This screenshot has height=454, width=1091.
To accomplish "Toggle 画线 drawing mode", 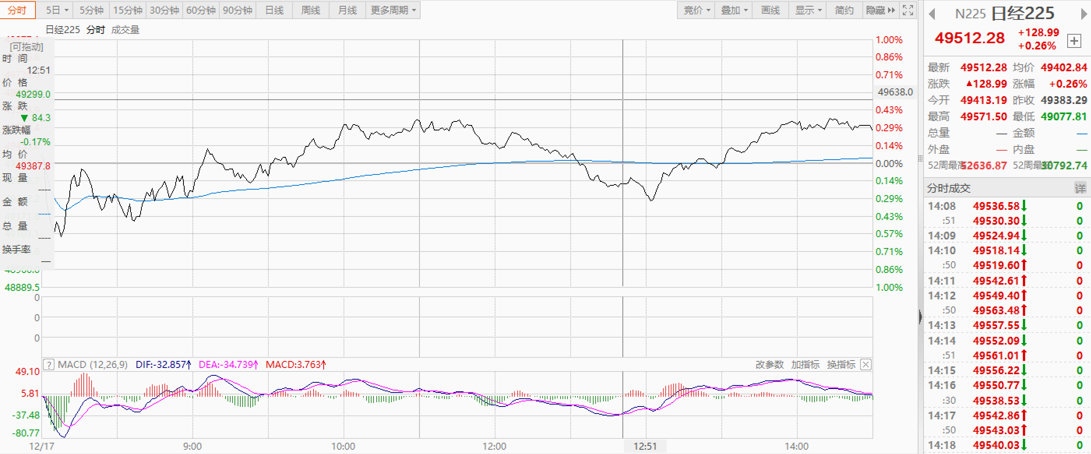I will click(x=770, y=10).
